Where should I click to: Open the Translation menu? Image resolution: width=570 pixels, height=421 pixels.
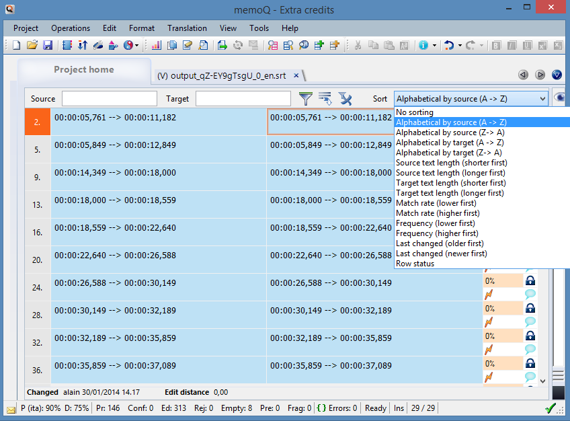click(x=187, y=28)
